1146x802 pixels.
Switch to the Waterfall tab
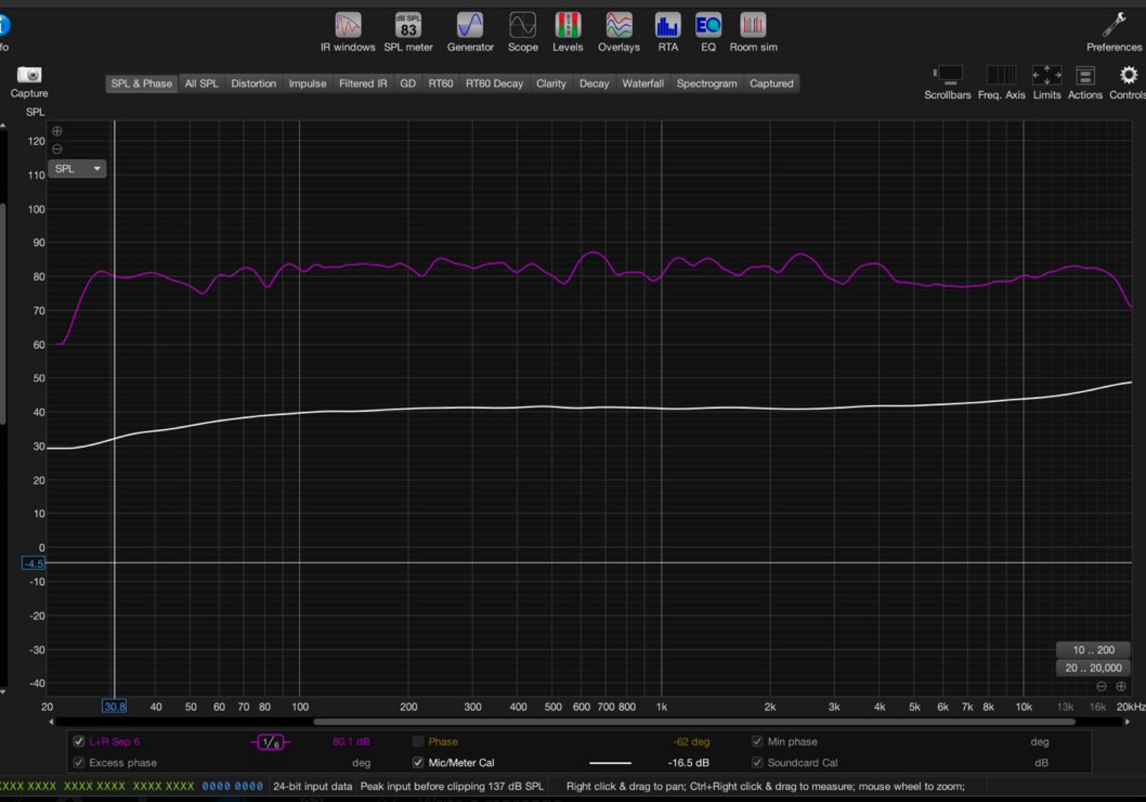click(x=643, y=83)
